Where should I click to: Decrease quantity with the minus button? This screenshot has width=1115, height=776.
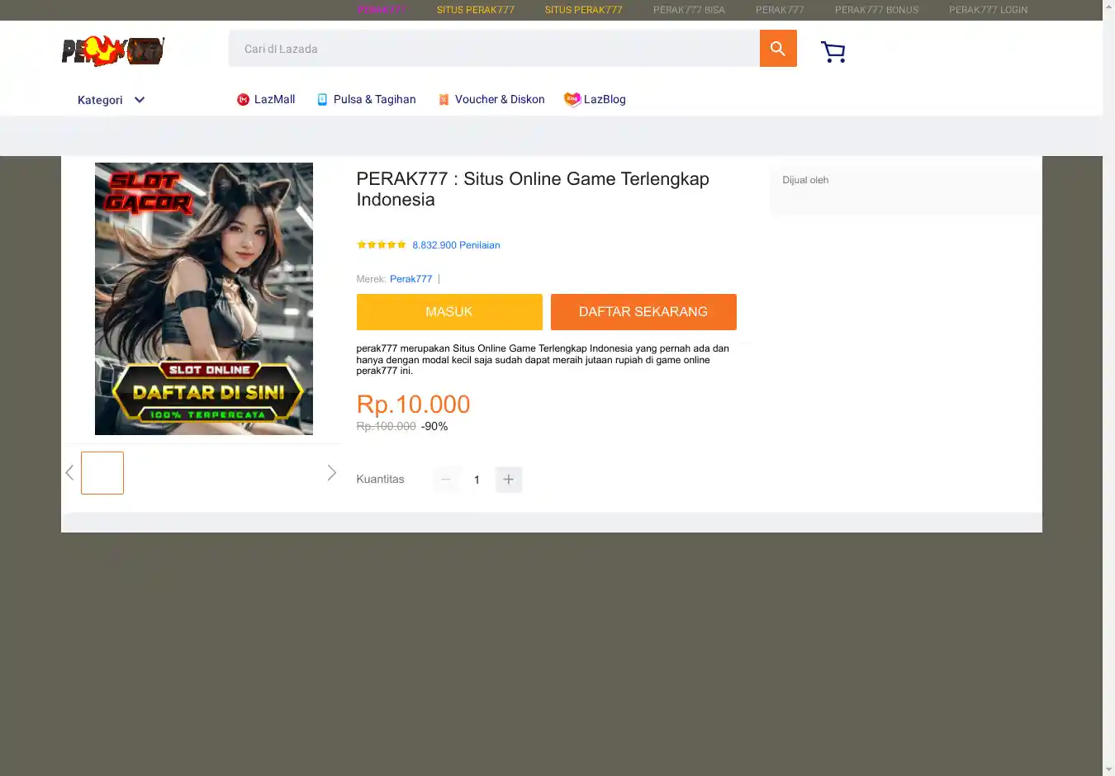[446, 480]
